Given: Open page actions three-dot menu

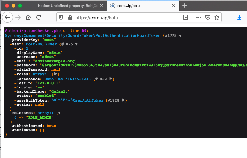Looking at the screenshot, I should pos(199,17).
